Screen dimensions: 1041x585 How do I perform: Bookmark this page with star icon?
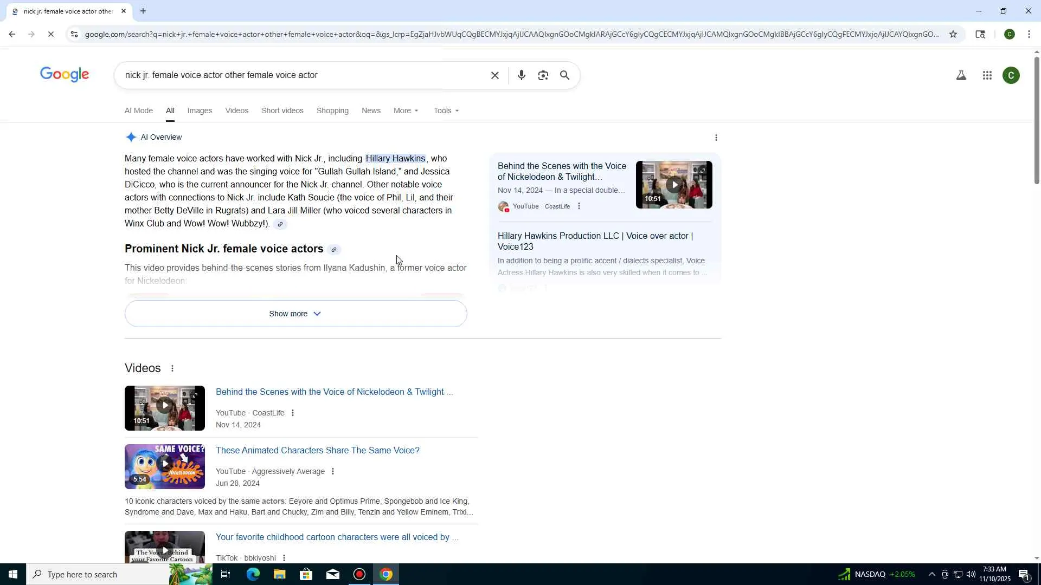tap(953, 34)
